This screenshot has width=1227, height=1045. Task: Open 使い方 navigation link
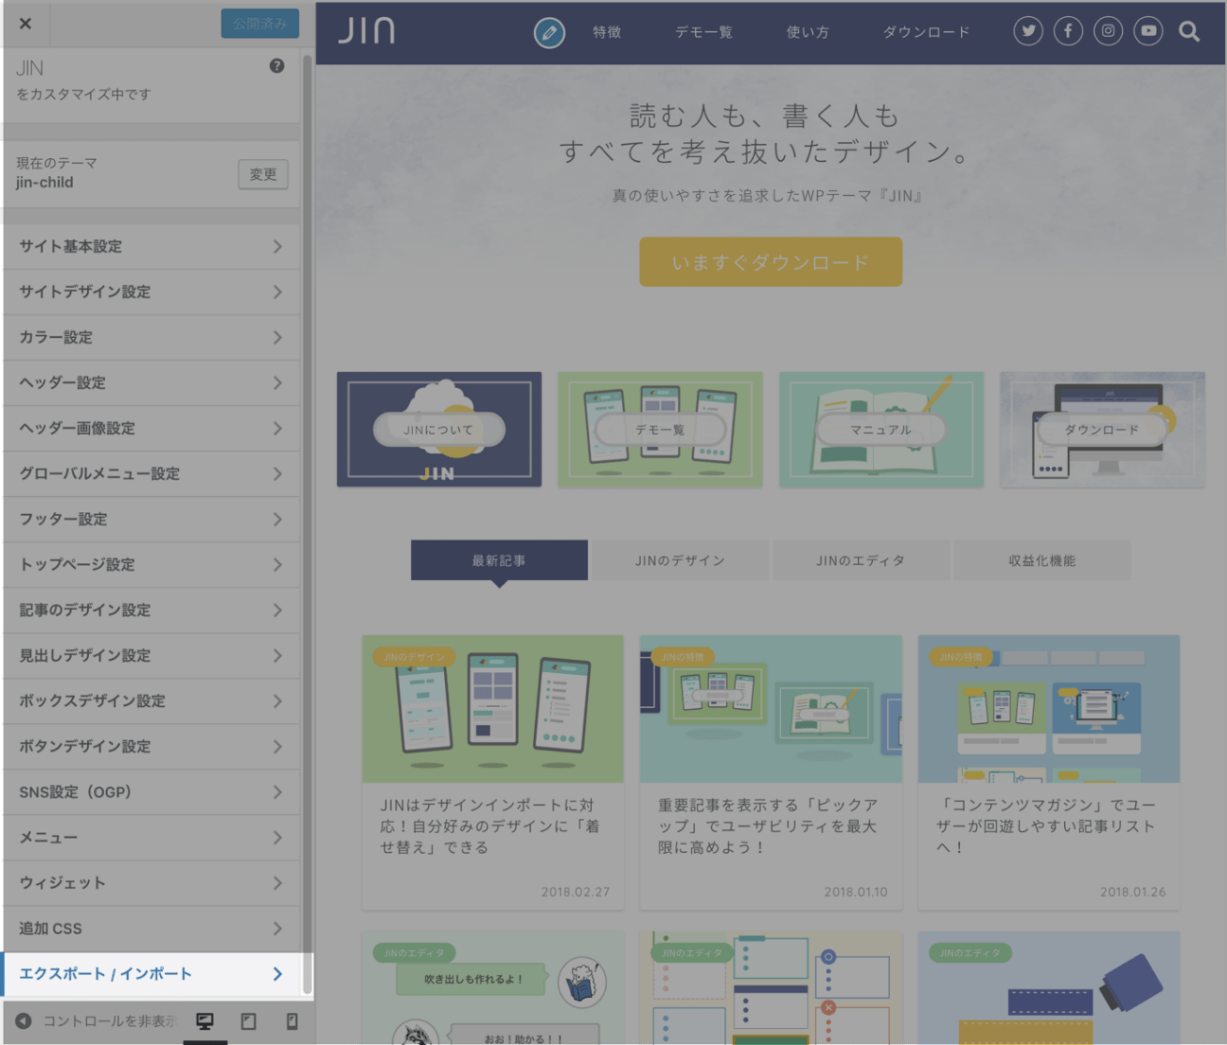point(808,32)
